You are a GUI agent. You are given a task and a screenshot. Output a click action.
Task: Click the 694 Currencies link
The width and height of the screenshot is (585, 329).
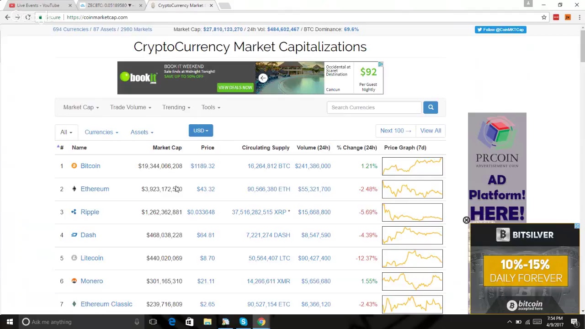70,29
